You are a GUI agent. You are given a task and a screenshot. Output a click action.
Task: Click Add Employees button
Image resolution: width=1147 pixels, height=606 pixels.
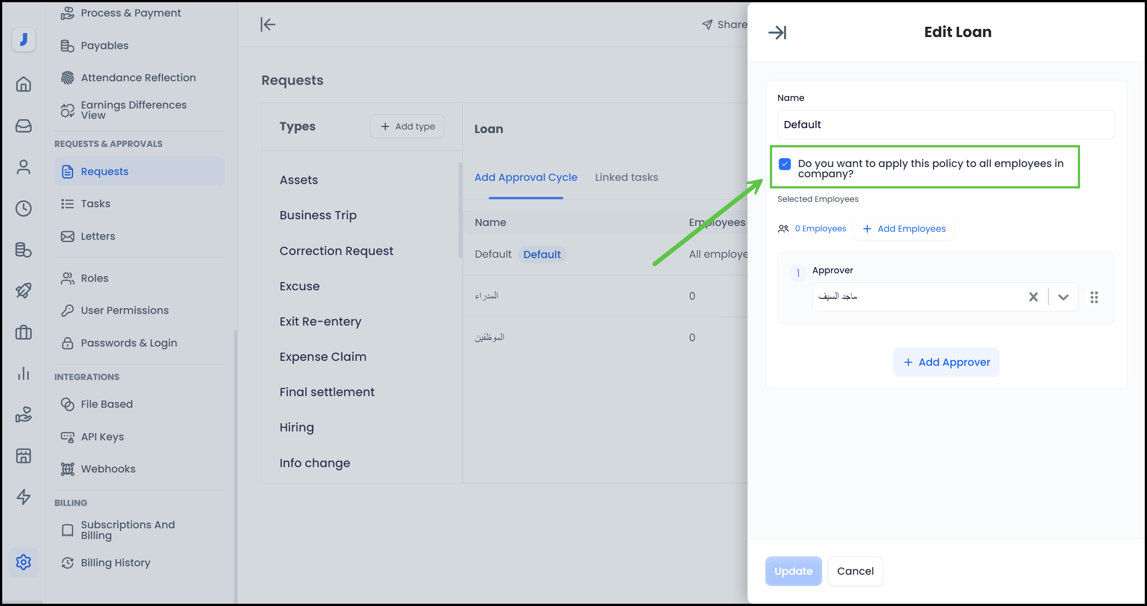[x=904, y=229]
